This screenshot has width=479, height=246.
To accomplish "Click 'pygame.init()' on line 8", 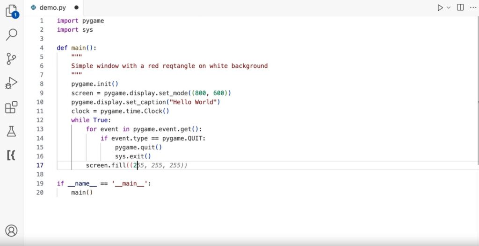I will pyautogui.click(x=94, y=84).
